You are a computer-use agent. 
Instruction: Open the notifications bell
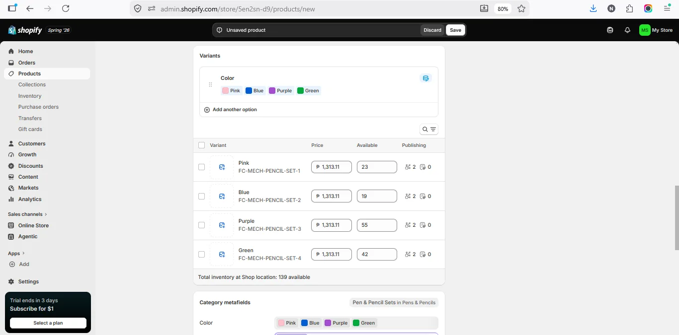(628, 30)
